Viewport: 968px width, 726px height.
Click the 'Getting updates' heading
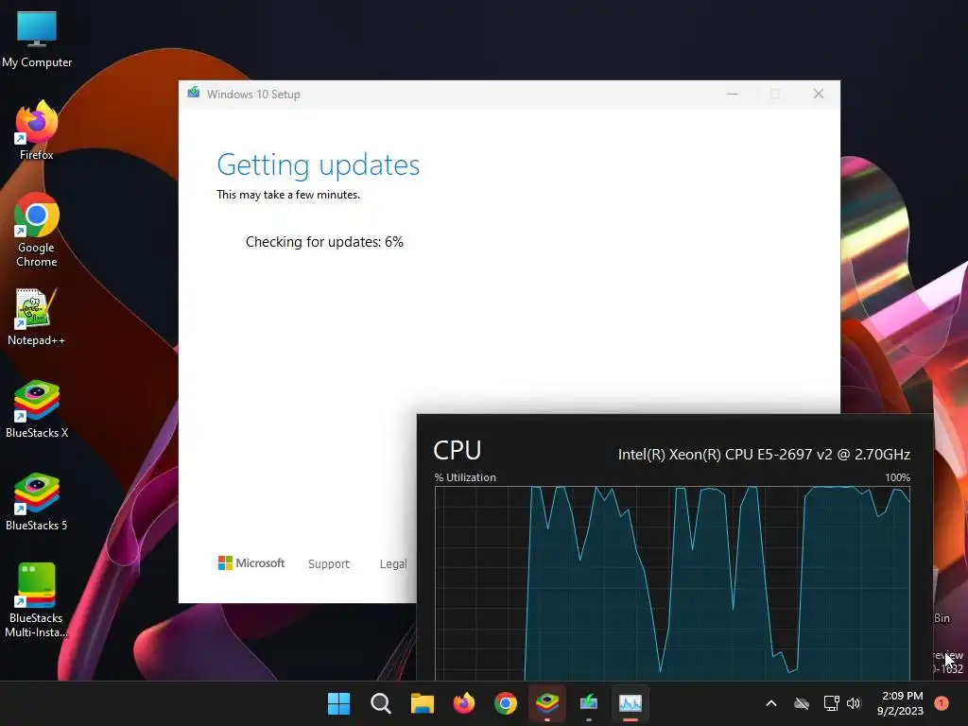(318, 164)
